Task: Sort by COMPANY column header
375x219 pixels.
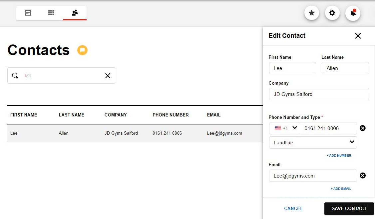Action: coord(116,115)
